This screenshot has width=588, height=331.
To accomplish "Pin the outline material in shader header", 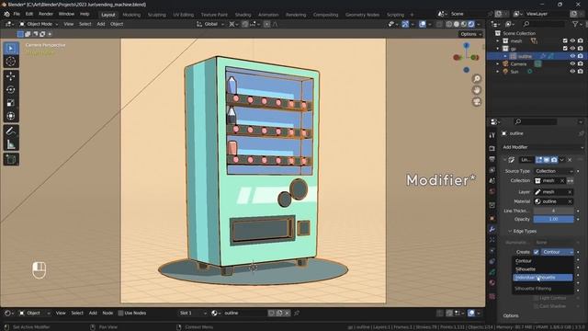I will pos(297,313).
